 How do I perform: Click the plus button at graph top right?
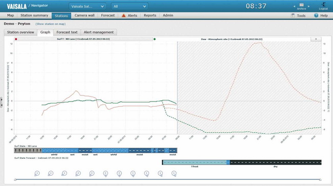tap(316, 39)
